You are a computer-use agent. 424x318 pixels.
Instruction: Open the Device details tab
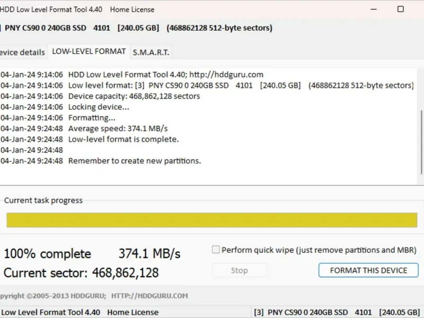pos(22,52)
